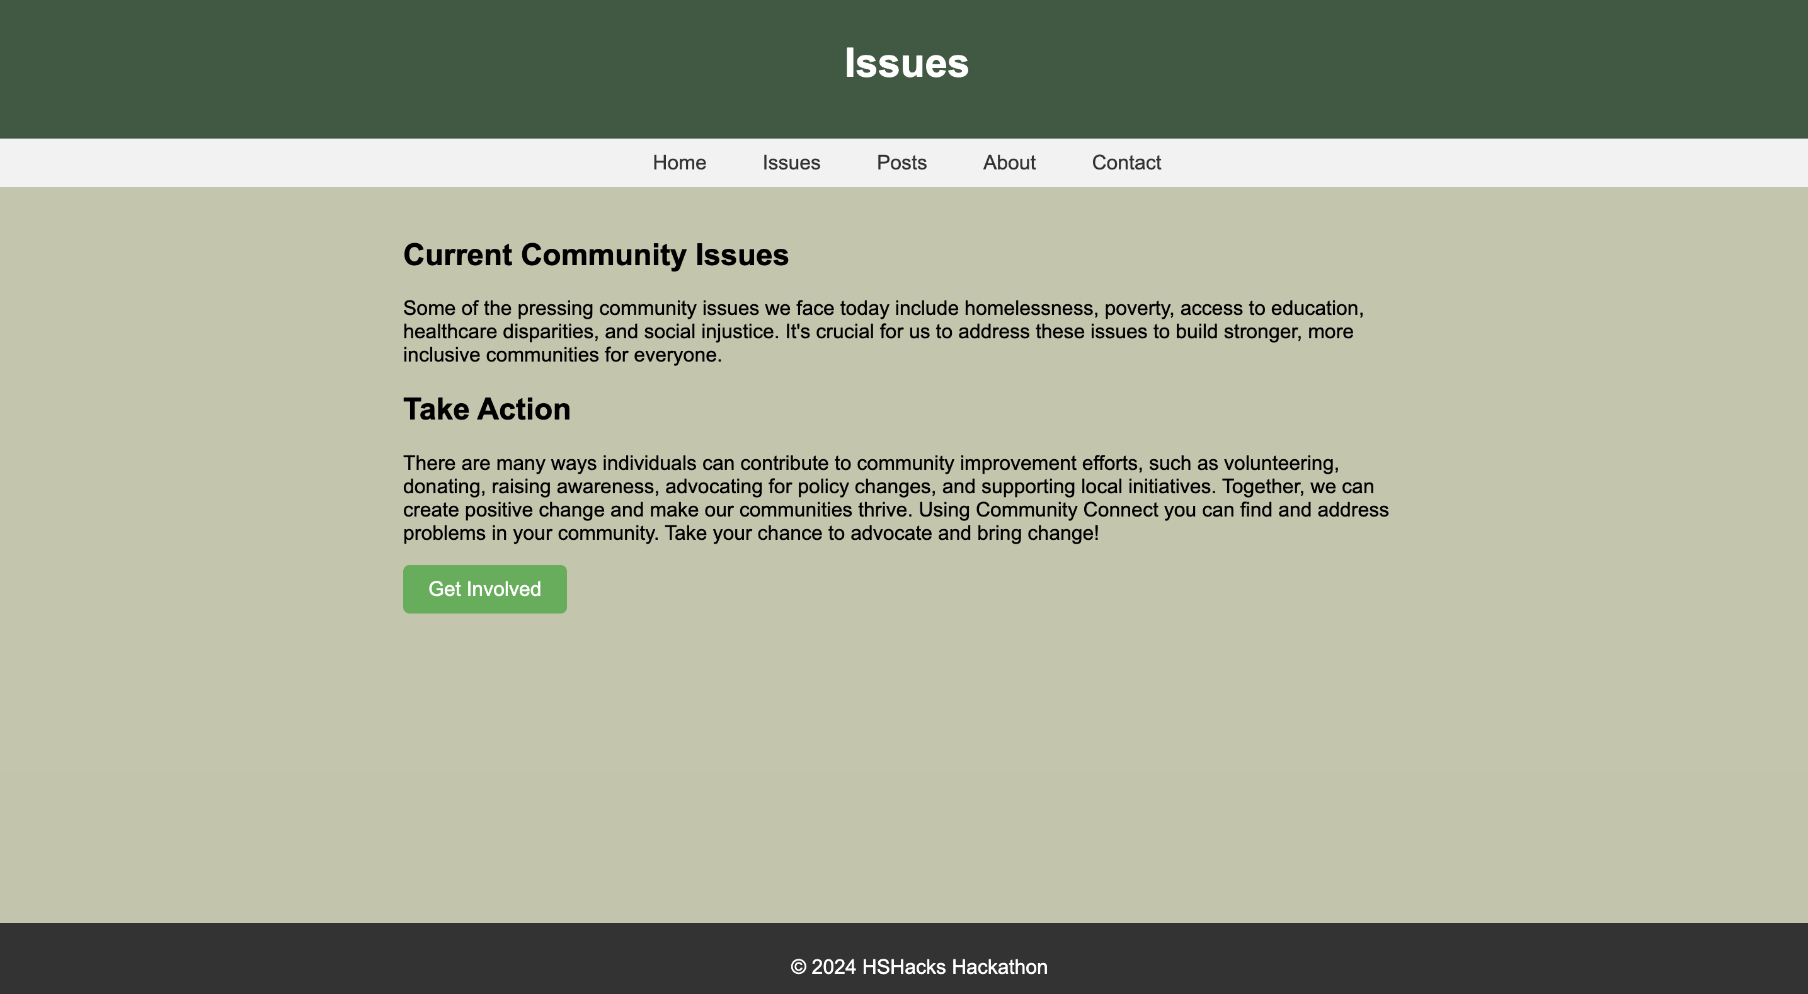Select the Posts navigation entry
The image size is (1808, 994).
pos(901,162)
